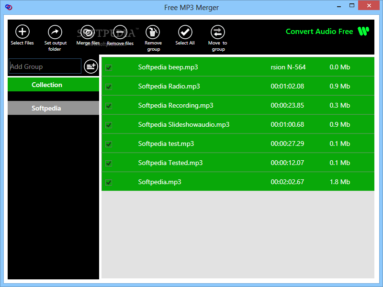This screenshot has width=383, height=287.
Task: Click duration 00:01:00.68
Action: [x=287, y=124]
